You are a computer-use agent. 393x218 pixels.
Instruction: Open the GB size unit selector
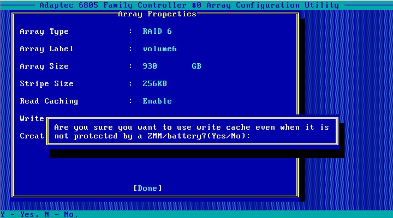click(x=196, y=66)
